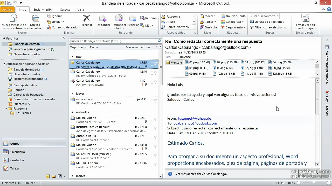Viewport: 332px width, 186px height.
Task: Apply the Patagonia quick step
Action: [x=176, y=17]
